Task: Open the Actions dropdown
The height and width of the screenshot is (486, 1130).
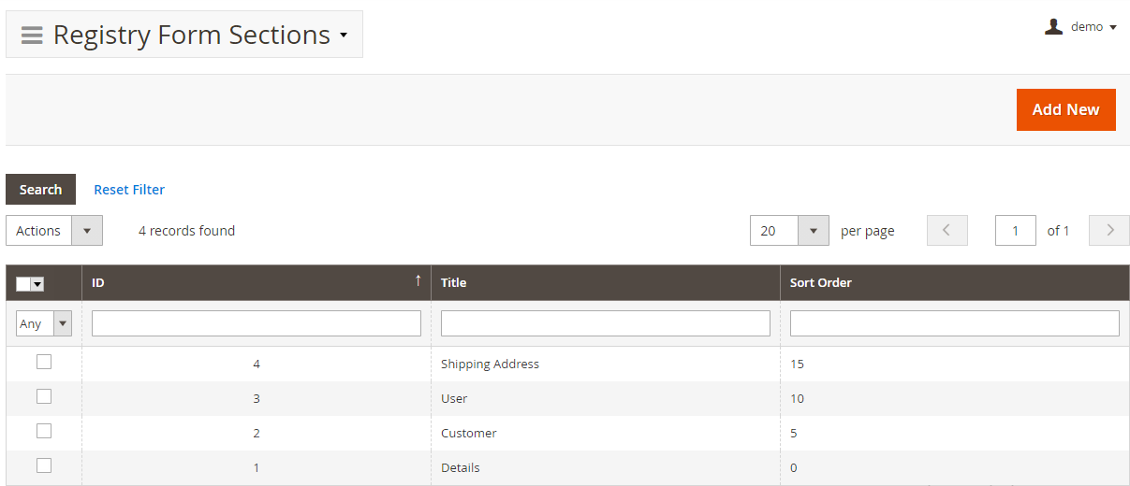Action: tap(54, 231)
